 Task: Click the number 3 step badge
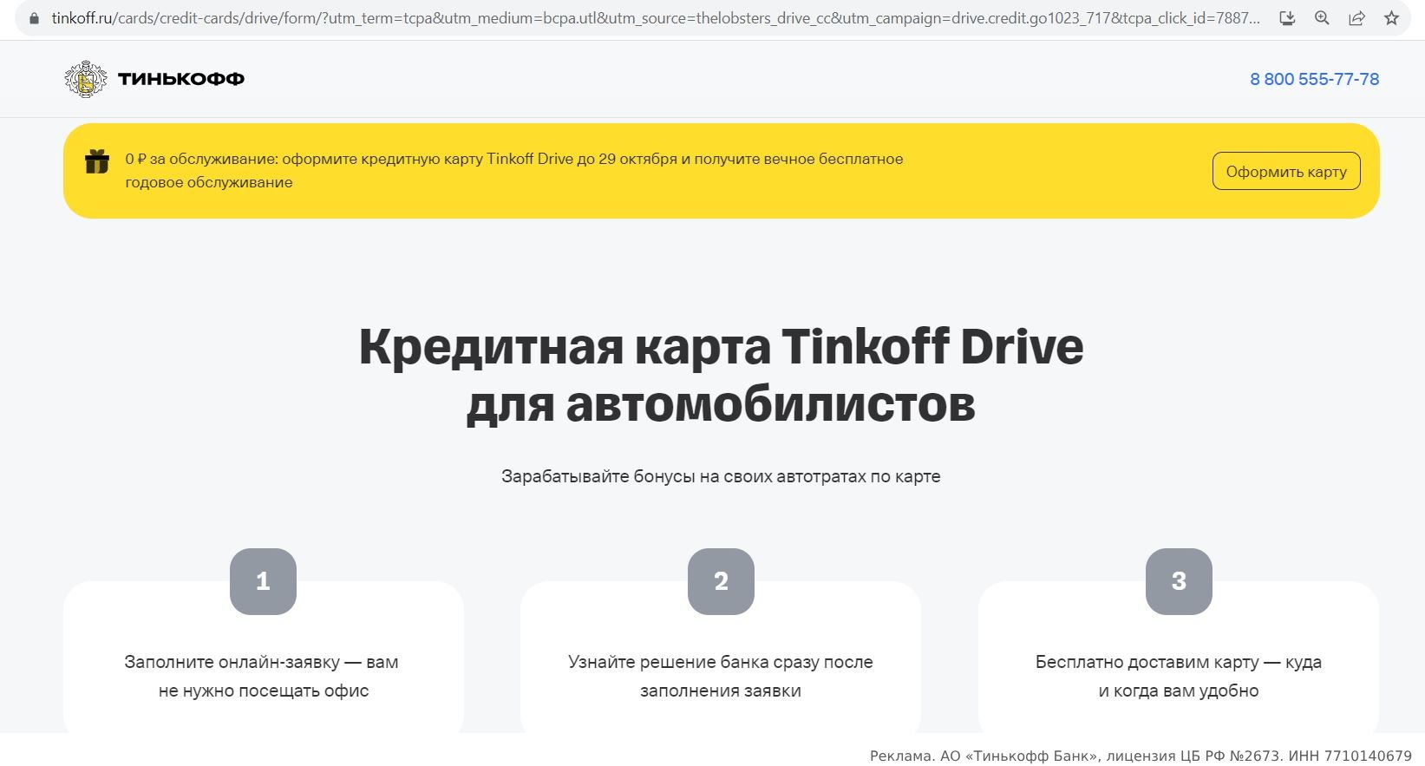point(1179,581)
